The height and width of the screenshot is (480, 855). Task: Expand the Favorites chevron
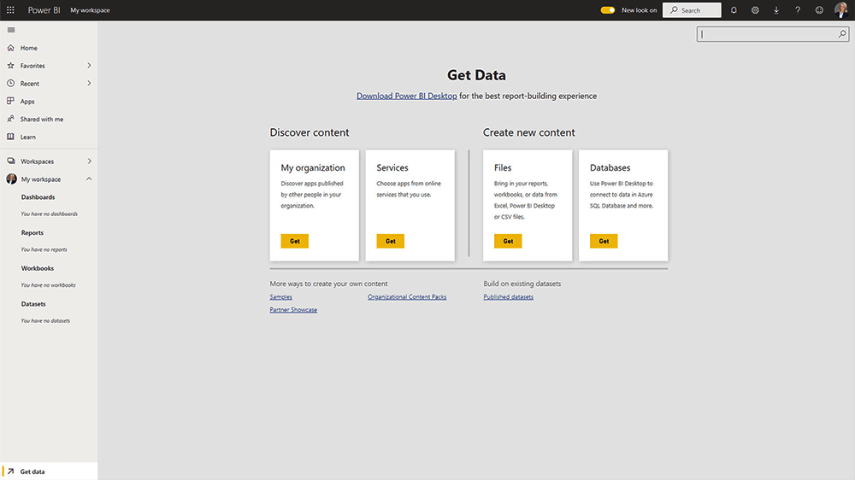(x=89, y=66)
